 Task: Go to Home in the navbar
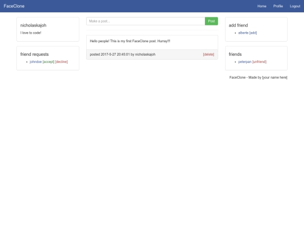[262, 6]
